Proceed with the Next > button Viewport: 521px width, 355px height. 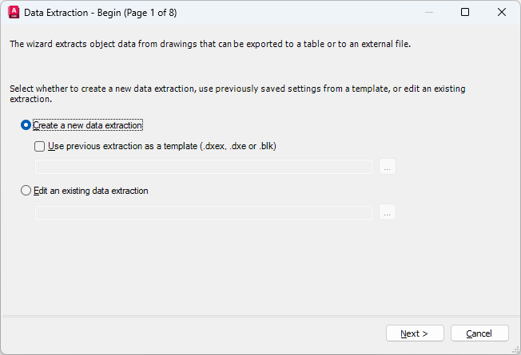tap(415, 333)
